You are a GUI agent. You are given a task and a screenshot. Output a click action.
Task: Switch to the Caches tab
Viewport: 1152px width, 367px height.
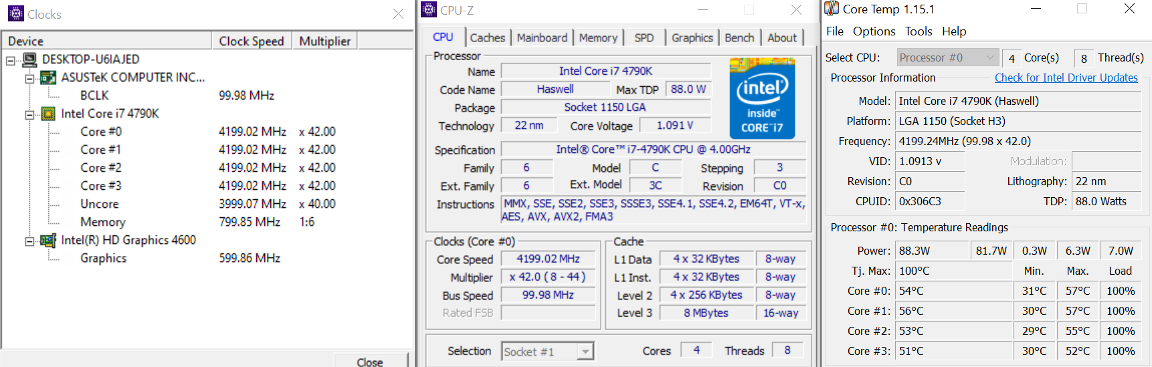488,38
